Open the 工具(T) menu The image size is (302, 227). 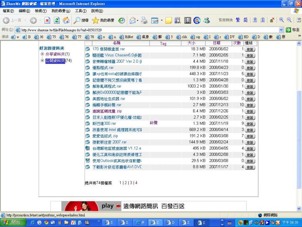pyautogui.click(x=81, y=11)
